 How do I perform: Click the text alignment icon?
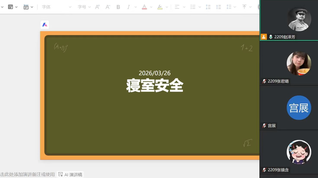coord(177,7)
